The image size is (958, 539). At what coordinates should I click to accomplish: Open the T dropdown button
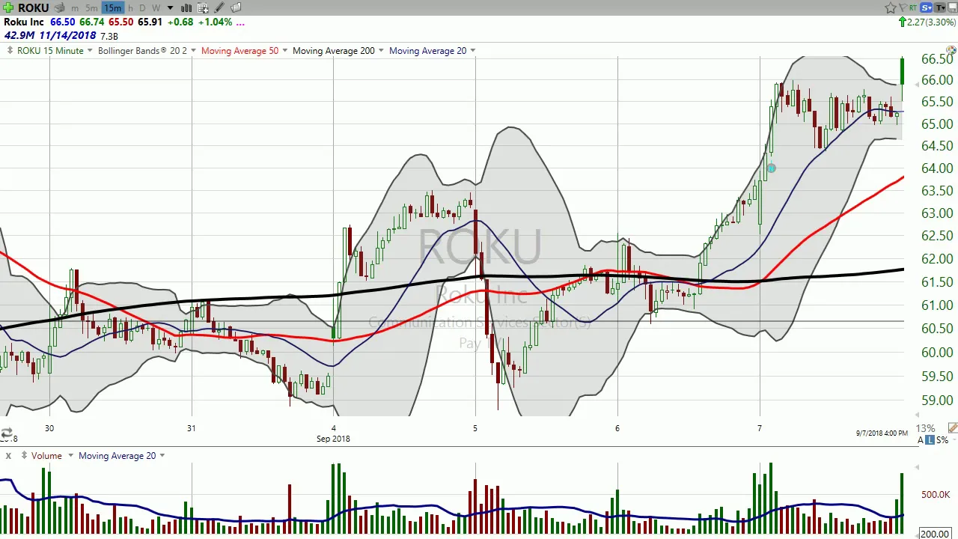(x=940, y=7)
